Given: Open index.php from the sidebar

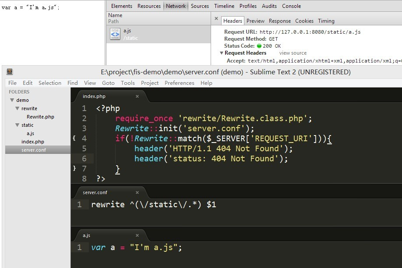Looking at the screenshot, I should click(x=32, y=142).
